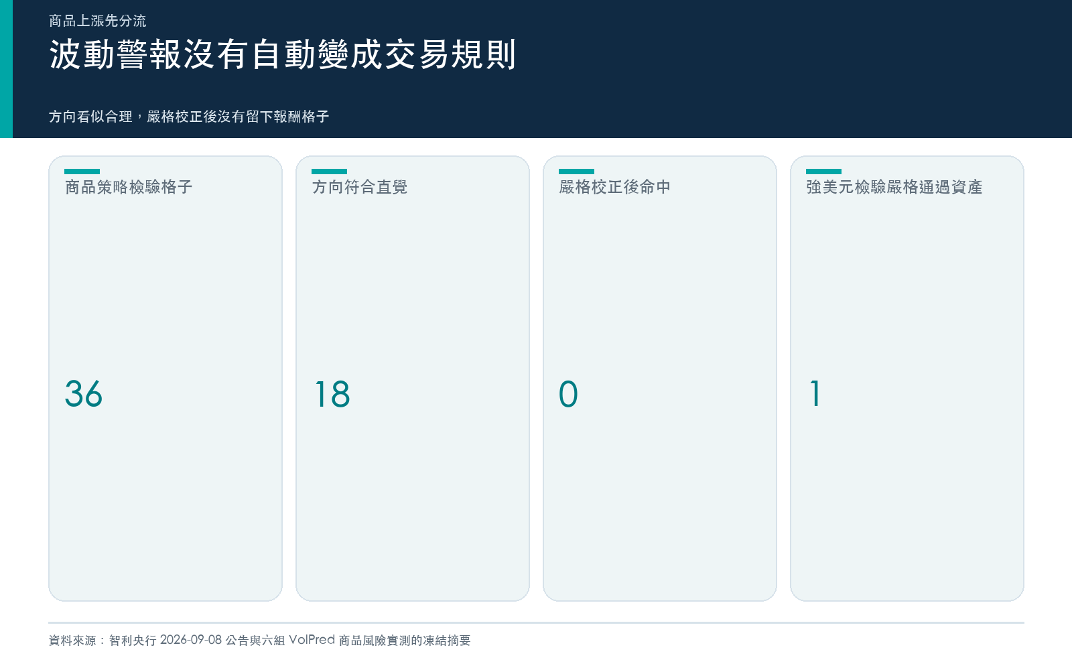The width and height of the screenshot is (1072, 670).
Task: Click the card label 方向符合直覺
Action: 360,187
